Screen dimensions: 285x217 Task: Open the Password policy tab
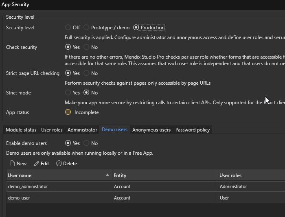click(193, 130)
